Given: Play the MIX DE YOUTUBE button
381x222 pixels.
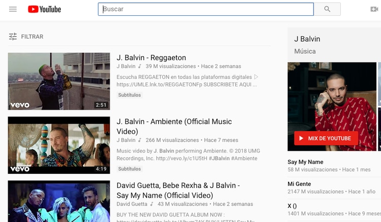Looking at the screenshot, I should [x=326, y=138].
